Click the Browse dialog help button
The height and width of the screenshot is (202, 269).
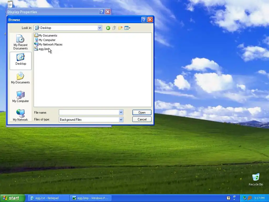pos(144,19)
